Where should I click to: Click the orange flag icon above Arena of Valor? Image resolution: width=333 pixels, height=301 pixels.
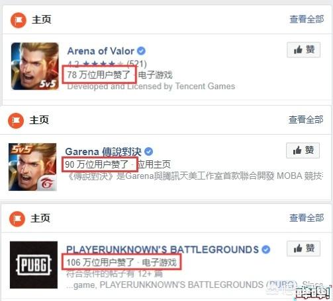[19, 20]
